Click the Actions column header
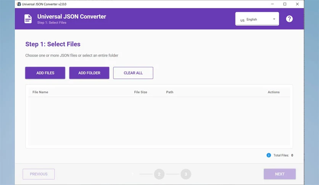 274,92
